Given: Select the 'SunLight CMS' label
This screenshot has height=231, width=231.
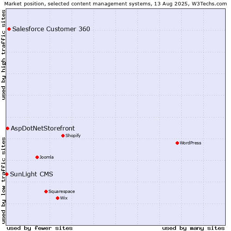Looking at the screenshot, I should pos(32,174).
